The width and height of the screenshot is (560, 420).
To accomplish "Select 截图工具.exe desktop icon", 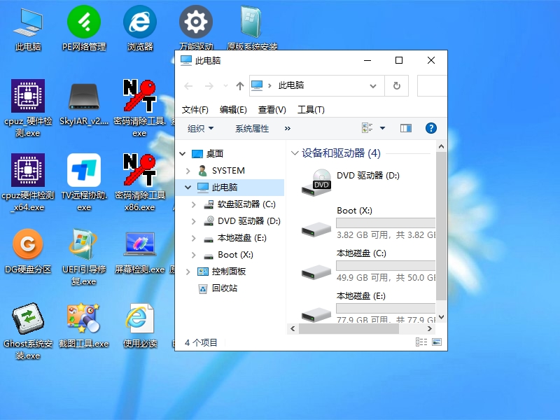I will point(84,325).
